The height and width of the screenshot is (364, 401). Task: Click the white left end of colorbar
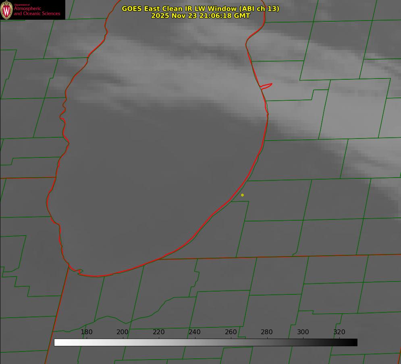(57, 343)
